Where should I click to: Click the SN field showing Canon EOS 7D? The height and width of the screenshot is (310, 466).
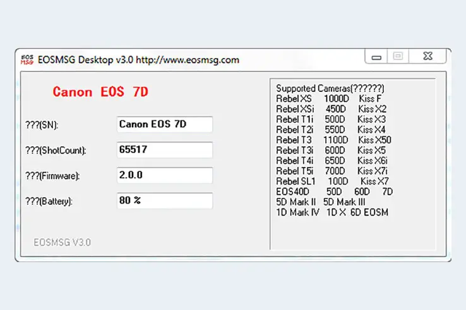click(x=165, y=124)
